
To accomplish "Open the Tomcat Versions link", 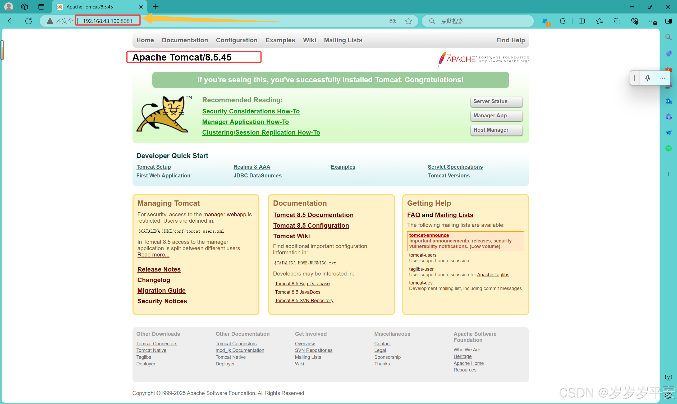I will pyautogui.click(x=449, y=176).
